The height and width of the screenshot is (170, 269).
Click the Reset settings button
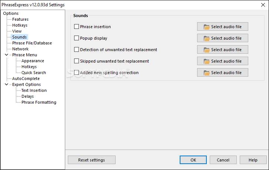tap(92, 160)
